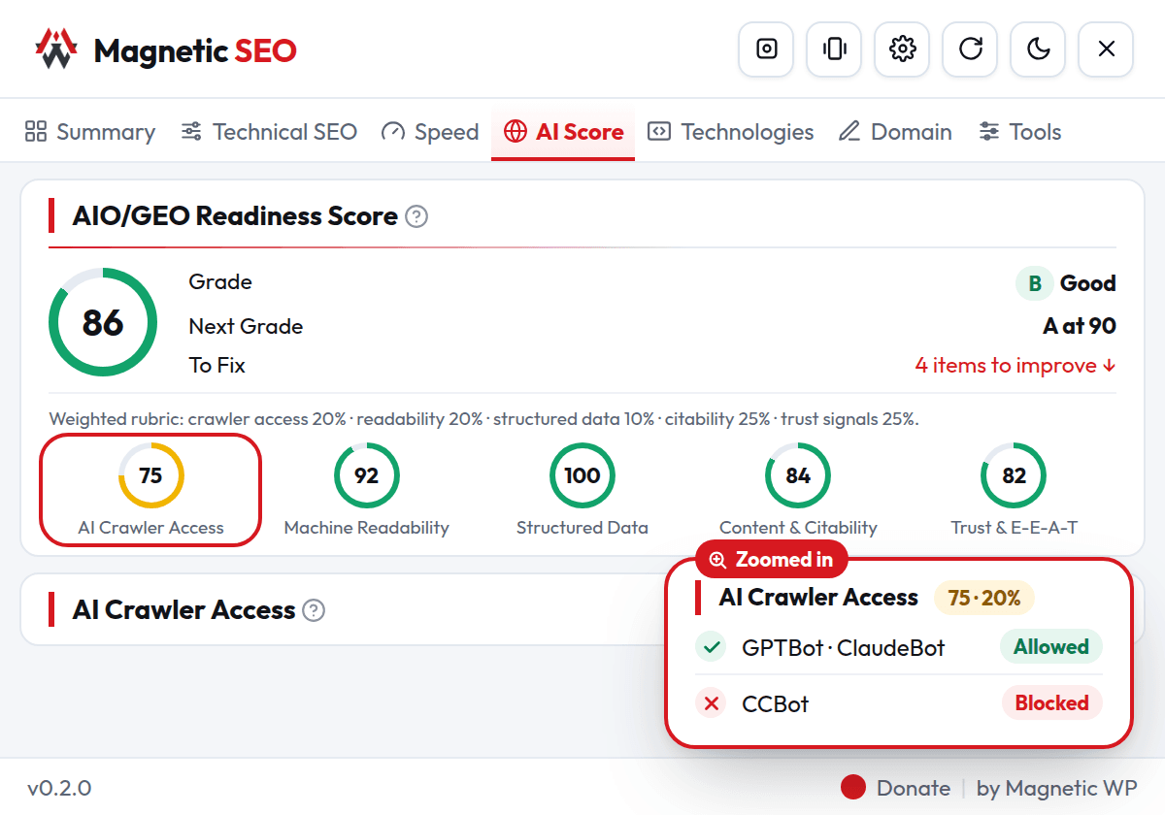Click the 'A at 90' next grade text
This screenshot has height=815, width=1165.
click(1080, 326)
